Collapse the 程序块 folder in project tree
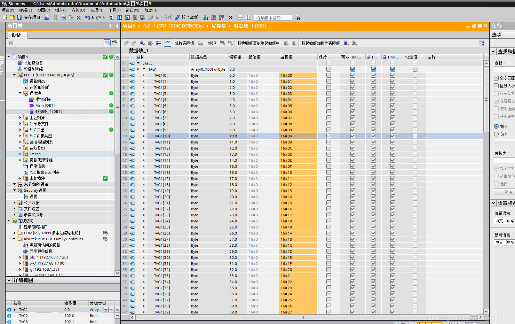Viewport: 515px width, 324px height. pos(20,93)
